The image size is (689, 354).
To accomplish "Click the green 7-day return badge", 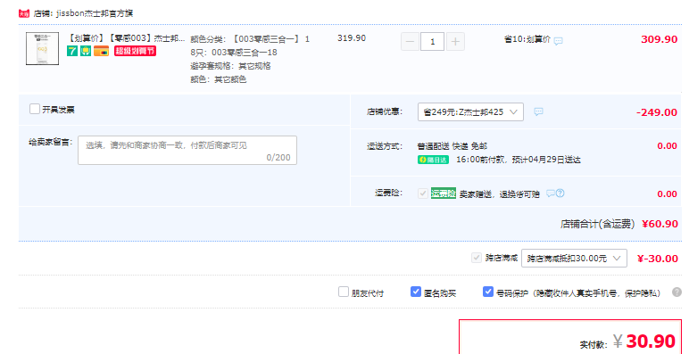I will point(72,52).
